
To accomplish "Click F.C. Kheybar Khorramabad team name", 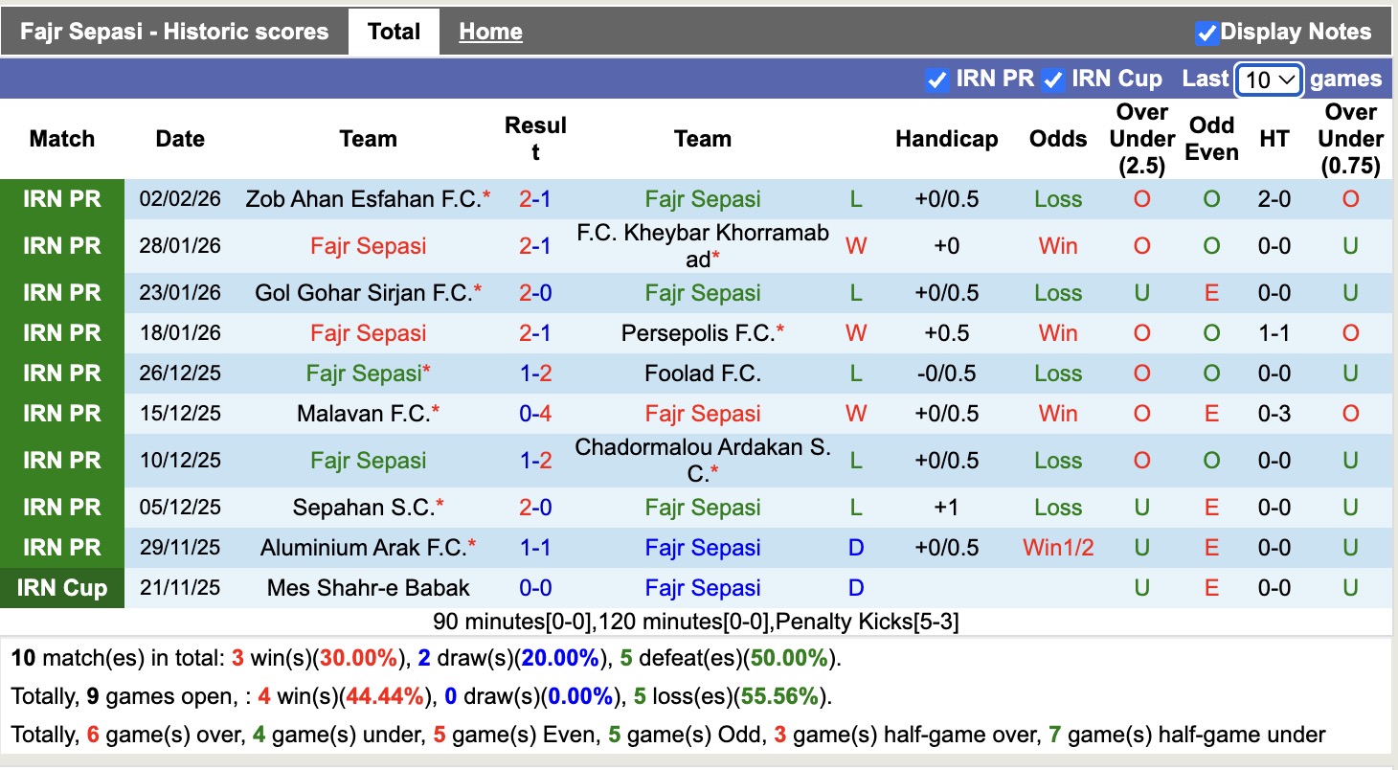I will tap(703, 246).
